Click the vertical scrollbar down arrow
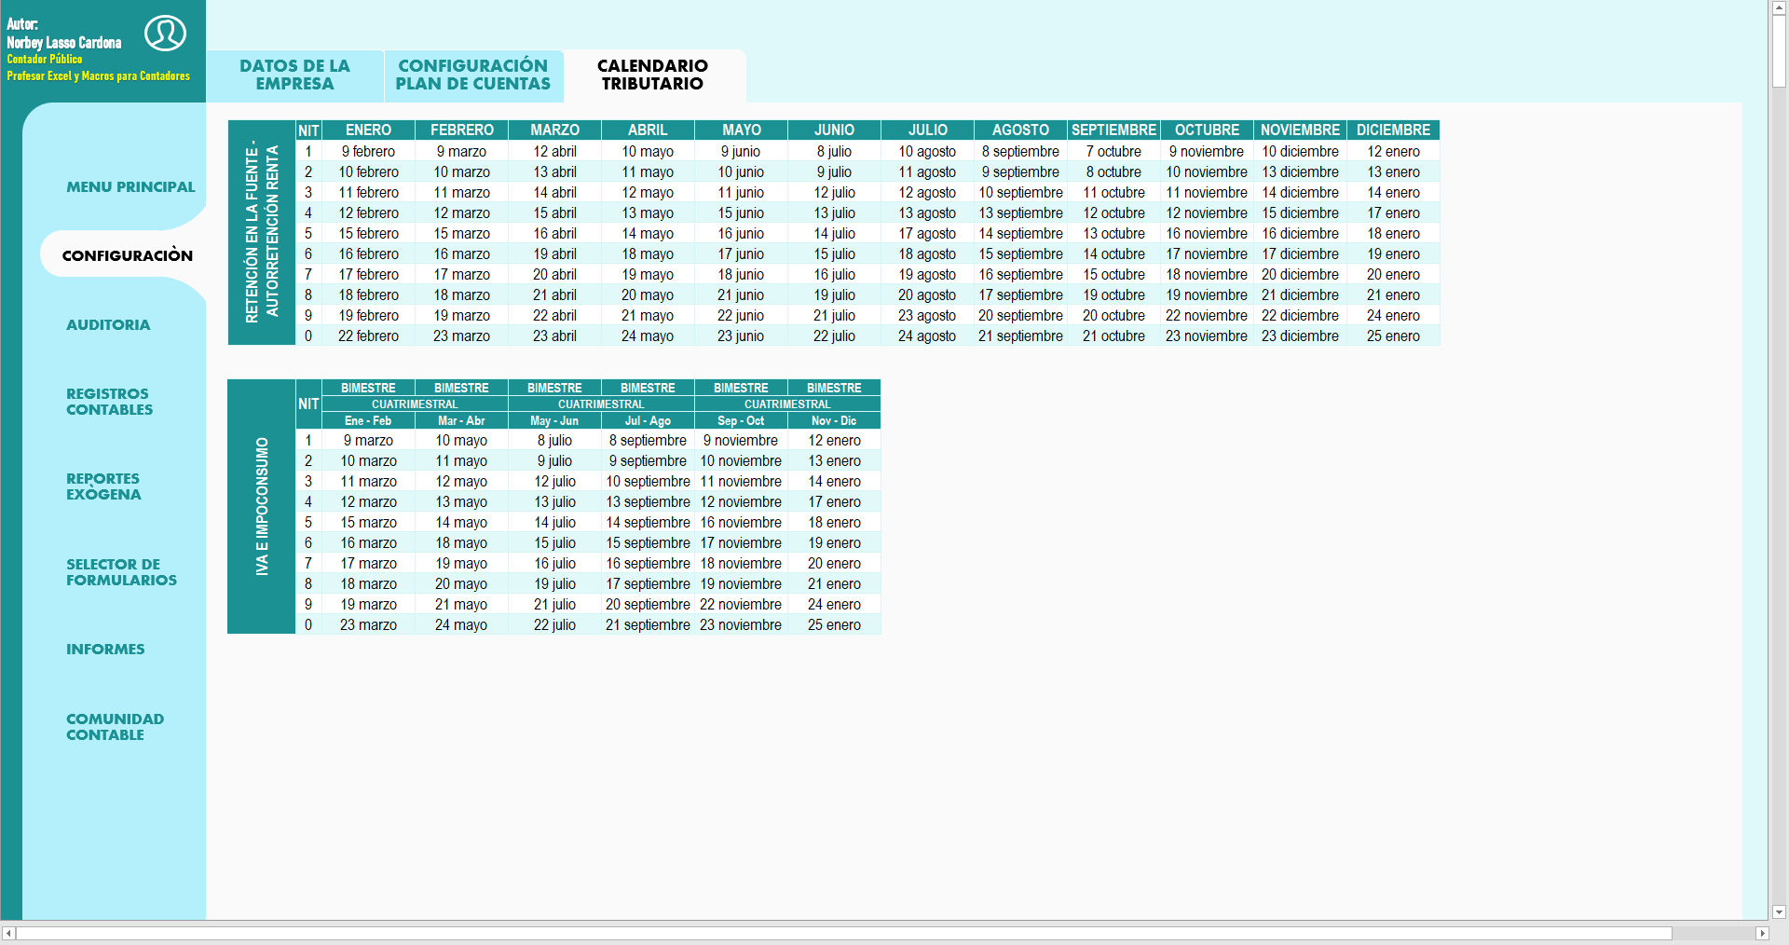Viewport: 1789px width, 945px height. point(1779,912)
